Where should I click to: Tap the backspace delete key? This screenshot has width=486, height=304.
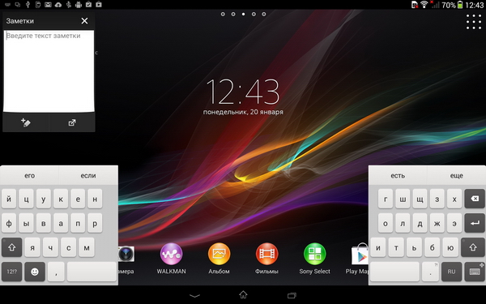click(475, 199)
